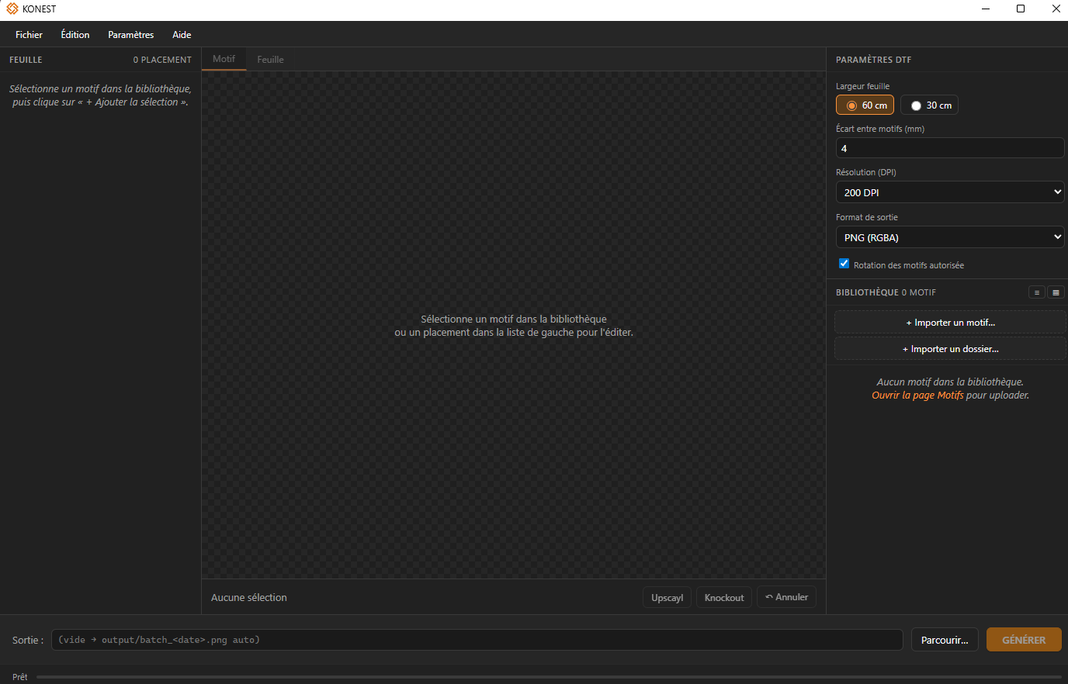Click the 'Aucune sélection' label
The image size is (1068, 684).
(x=249, y=598)
